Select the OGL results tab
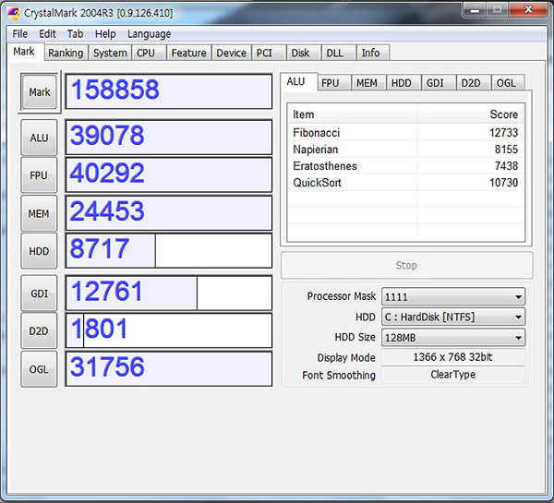 [x=508, y=83]
